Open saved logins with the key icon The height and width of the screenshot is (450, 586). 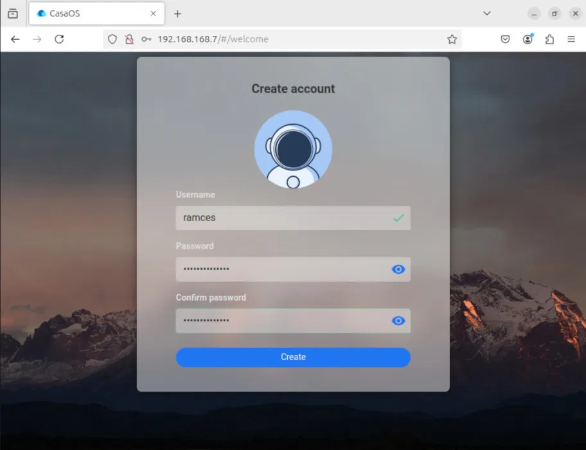point(146,39)
